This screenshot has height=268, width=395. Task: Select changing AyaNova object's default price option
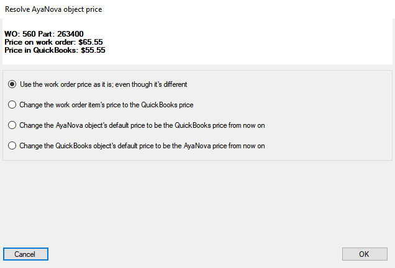pyautogui.click(x=12, y=125)
